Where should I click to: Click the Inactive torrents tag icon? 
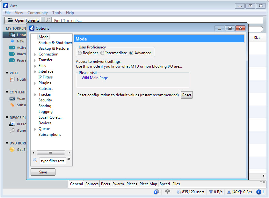coord(12,54)
